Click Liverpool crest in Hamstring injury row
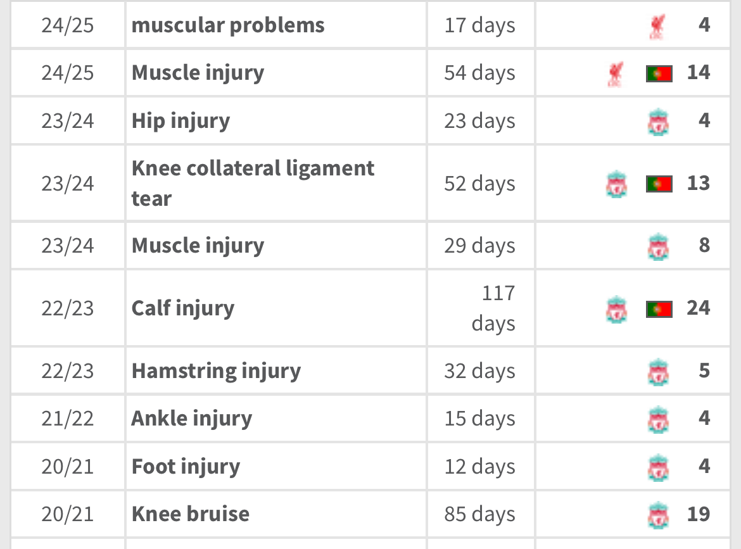The height and width of the screenshot is (549, 741). (x=658, y=372)
